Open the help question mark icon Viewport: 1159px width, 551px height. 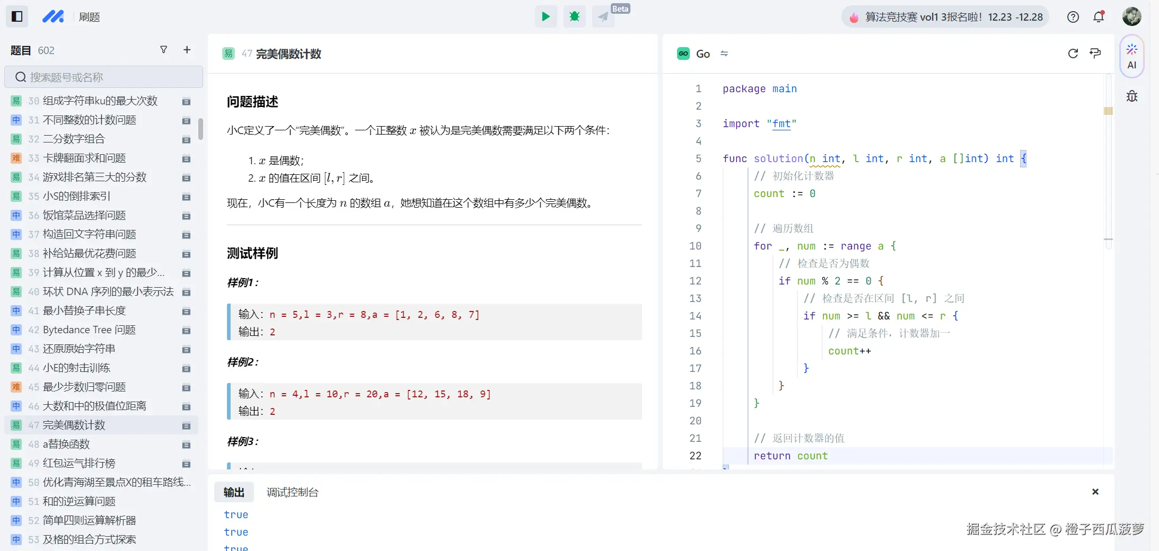1073,17
